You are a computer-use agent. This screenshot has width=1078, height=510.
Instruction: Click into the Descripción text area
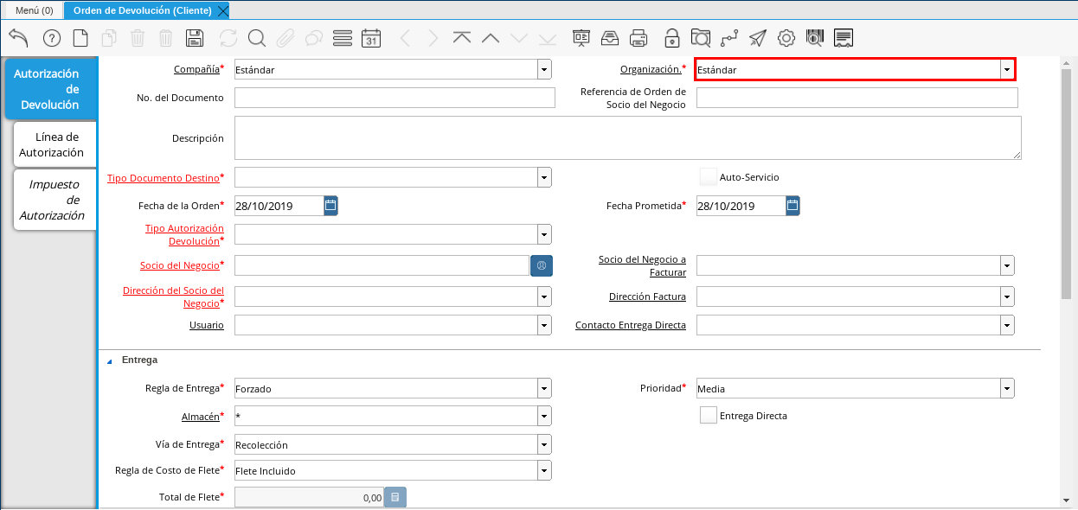click(x=626, y=138)
